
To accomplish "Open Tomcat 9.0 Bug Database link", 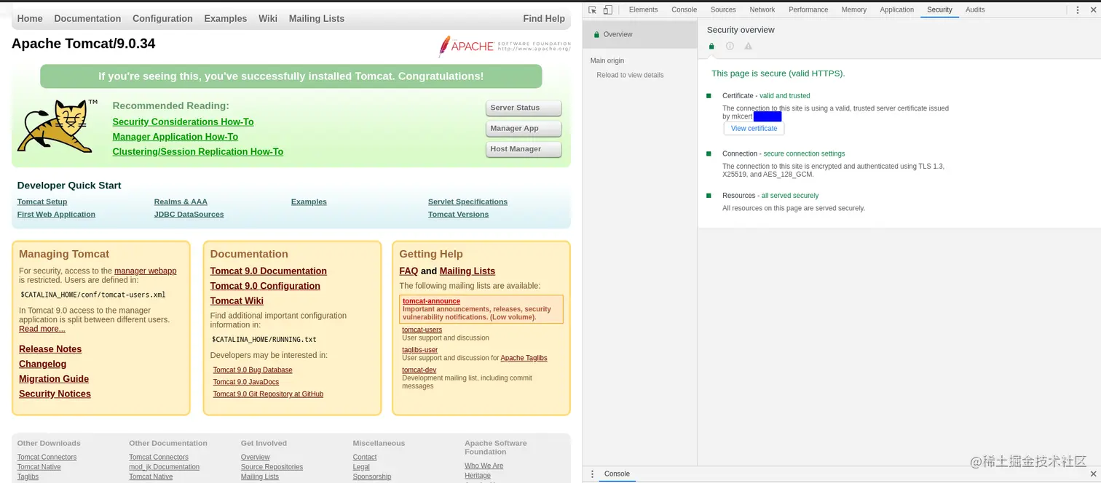I will (253, 370).
